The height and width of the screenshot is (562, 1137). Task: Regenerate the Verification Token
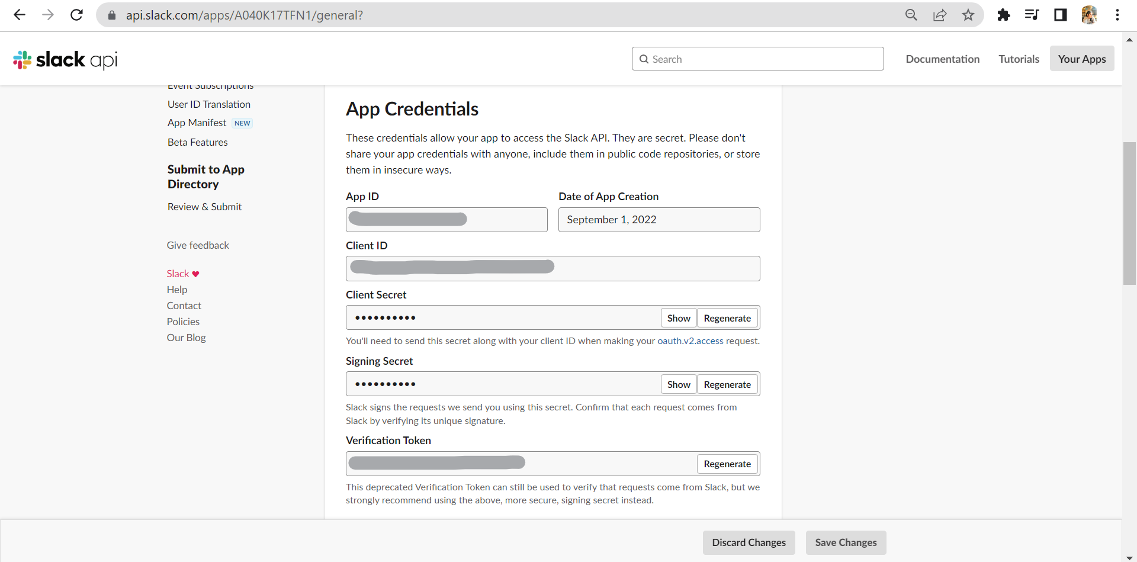coord(727,464)
